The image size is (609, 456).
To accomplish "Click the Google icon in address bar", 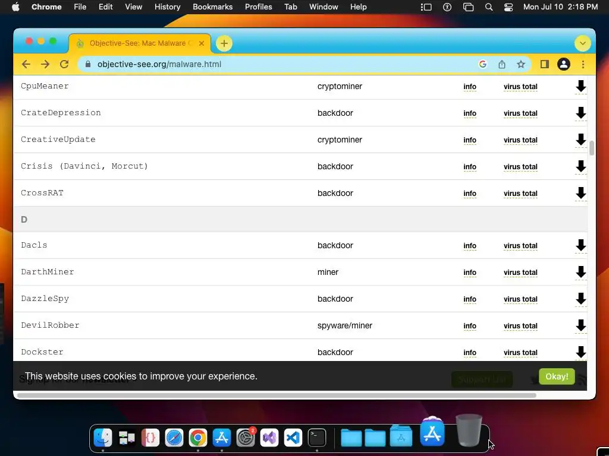I will click(483, 64).
